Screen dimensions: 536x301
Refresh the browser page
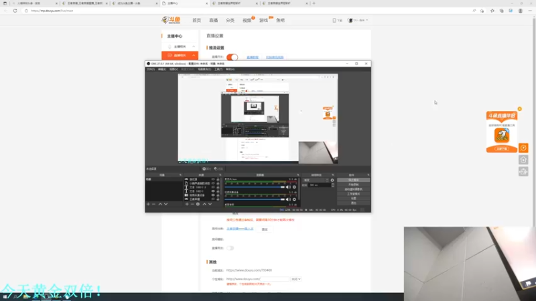coord(15,11)
